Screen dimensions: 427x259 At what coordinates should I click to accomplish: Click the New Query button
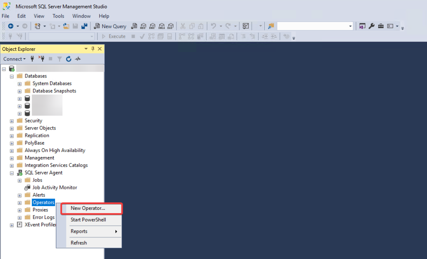(110, 26)
